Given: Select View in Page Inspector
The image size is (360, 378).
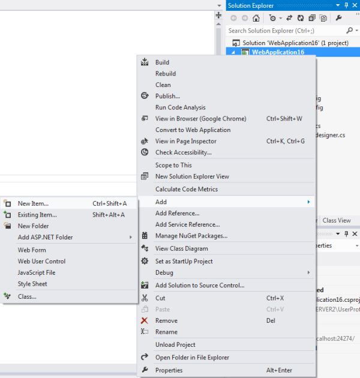Looking at the screenshot, I should [x=227, y=141].
